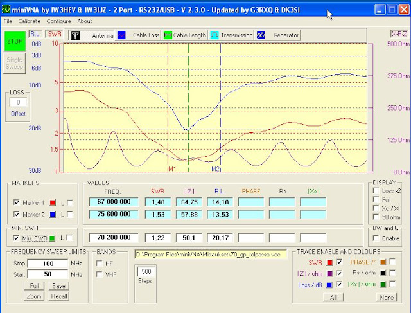The image size is (411, 313).
Task: Click the M2 marker on the graph
Action: [x=215, y=169]
